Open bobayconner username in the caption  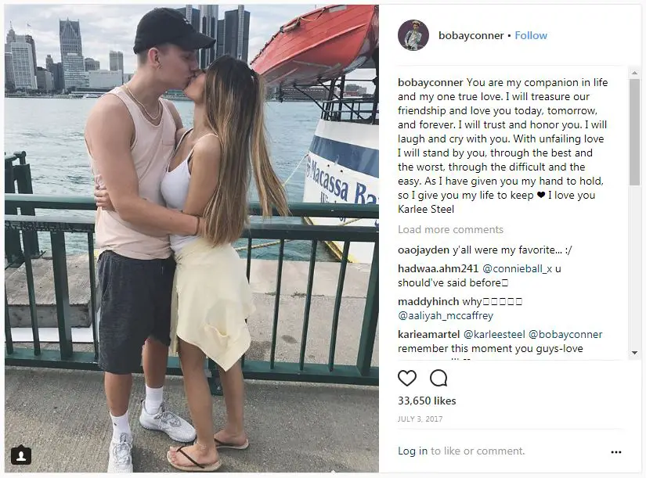[430, 82]
